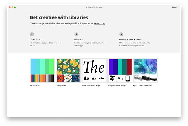188x126 pixels.
Task: Choose the Google Material Design library card
Action: [120, 70]
